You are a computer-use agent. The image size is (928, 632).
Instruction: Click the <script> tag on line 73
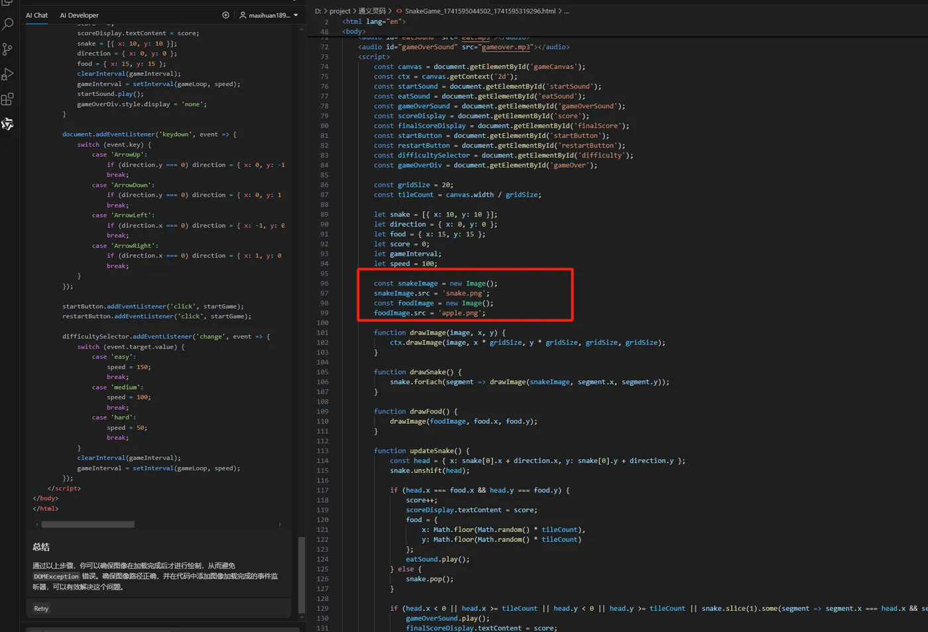pos(374,57)
